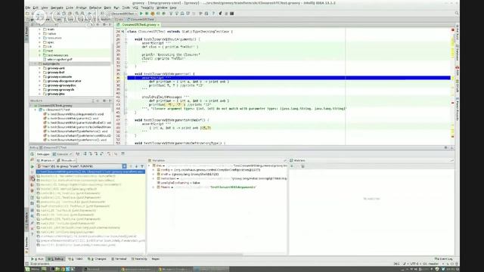
Task: Resume program in debug panel
Action: click(x=33, y=166)
